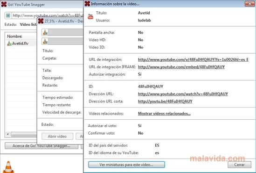Click the Abrir vídeo button
Screen dimensions: 256x173
57,137
